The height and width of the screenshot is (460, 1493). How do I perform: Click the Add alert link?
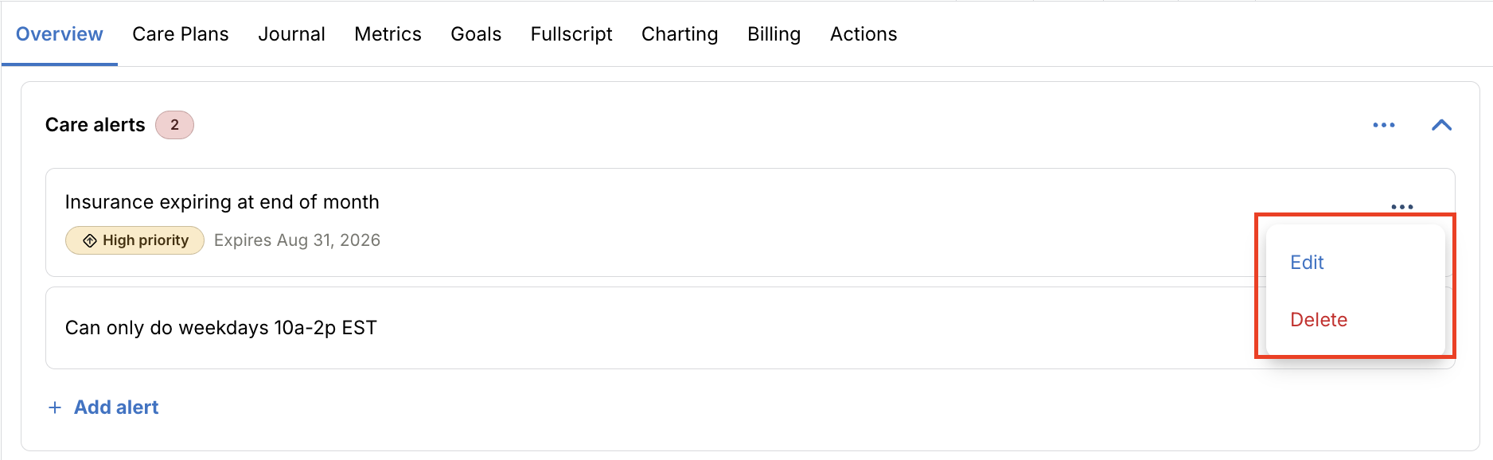point(116,407)
